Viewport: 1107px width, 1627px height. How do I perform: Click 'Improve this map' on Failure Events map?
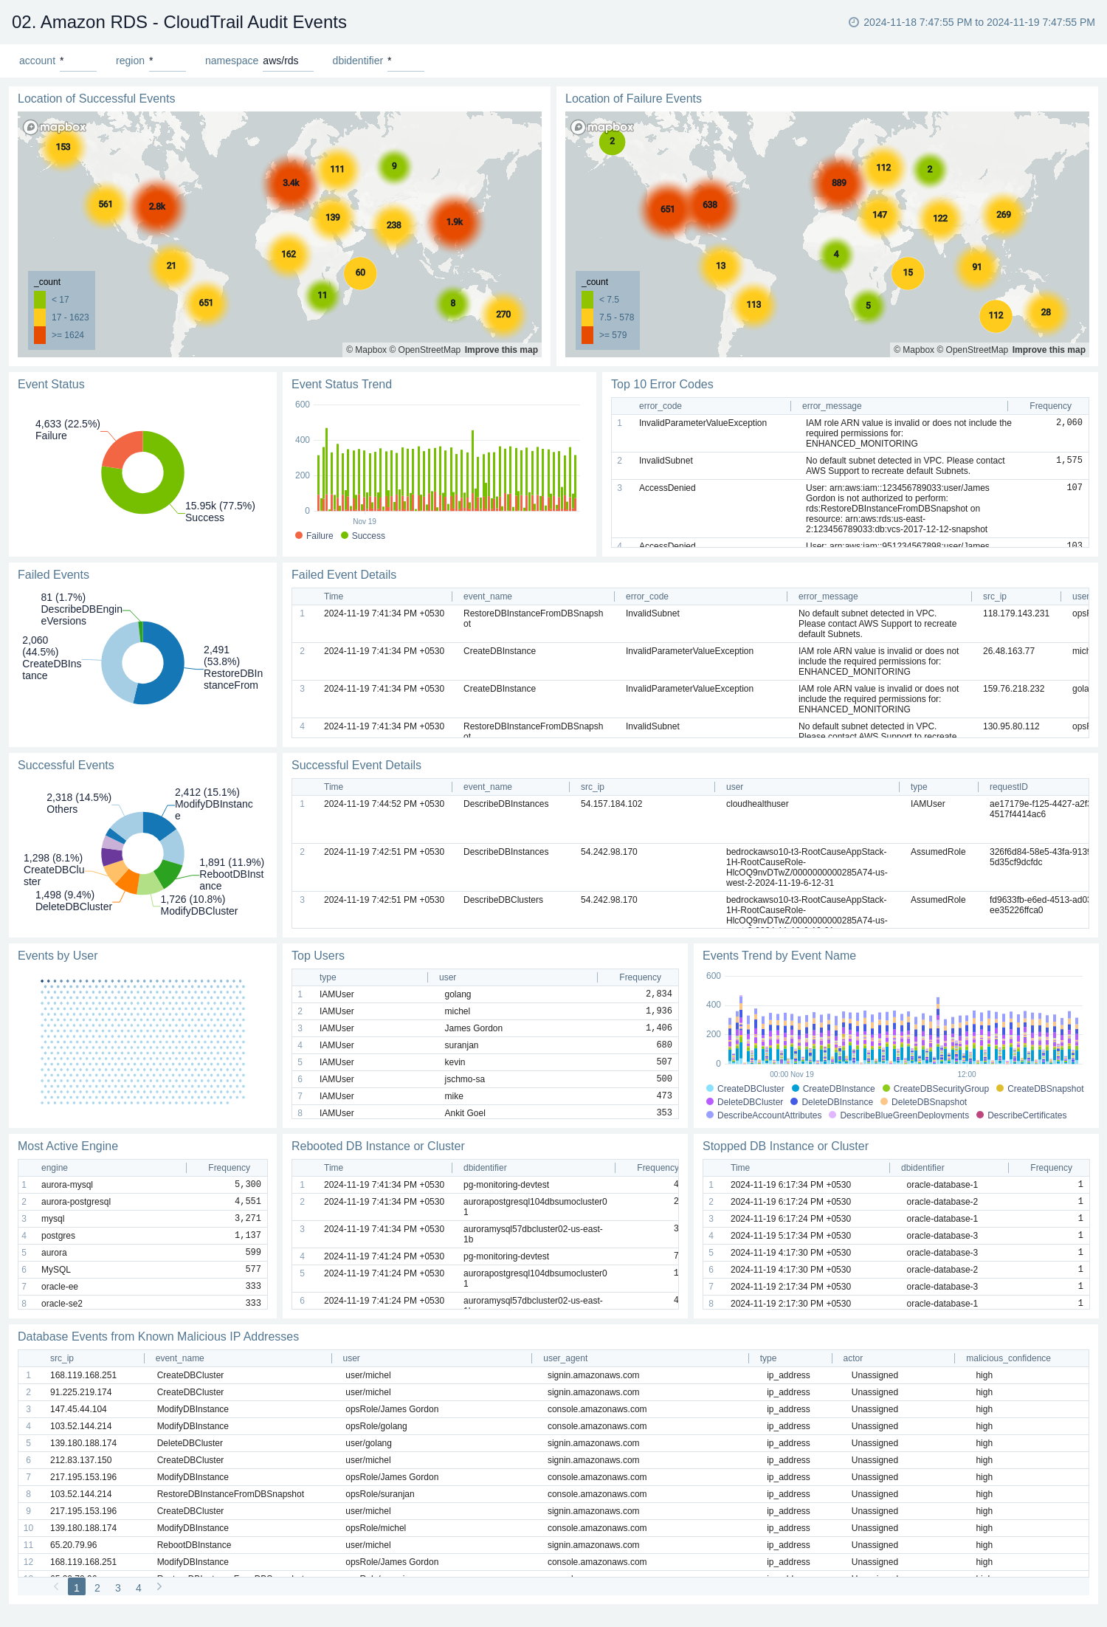point(1049,350)
